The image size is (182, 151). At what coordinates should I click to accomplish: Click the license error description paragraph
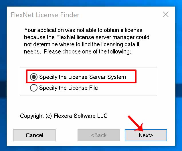[86, 41]
